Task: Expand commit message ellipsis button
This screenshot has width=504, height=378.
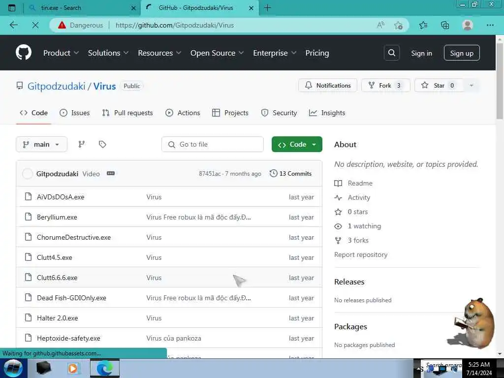Action: [111, 174]
